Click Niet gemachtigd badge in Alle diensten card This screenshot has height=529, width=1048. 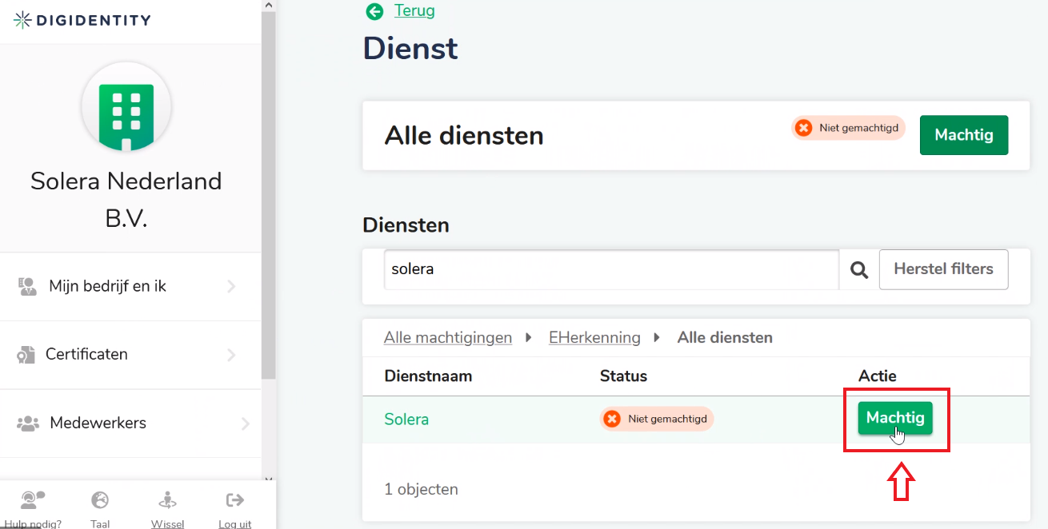point(848,128)
